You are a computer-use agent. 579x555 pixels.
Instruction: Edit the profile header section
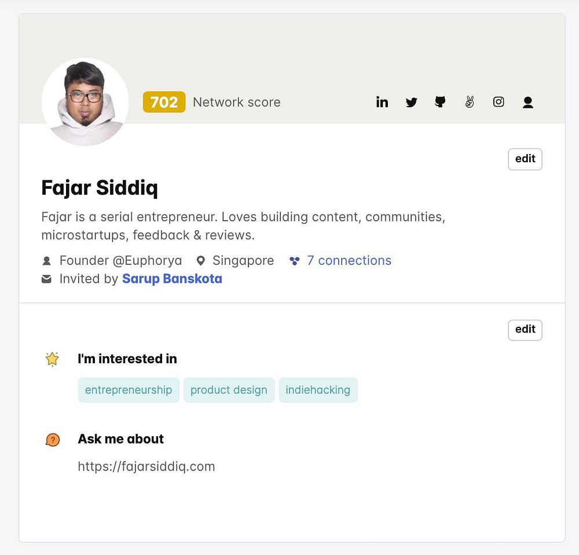point(525,159)
